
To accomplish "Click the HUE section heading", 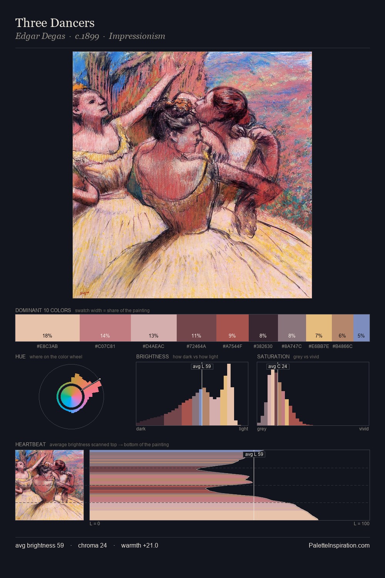I will (20, 356).
